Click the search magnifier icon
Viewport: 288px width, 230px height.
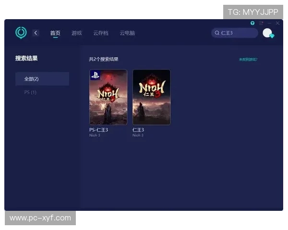pos(217,33)
